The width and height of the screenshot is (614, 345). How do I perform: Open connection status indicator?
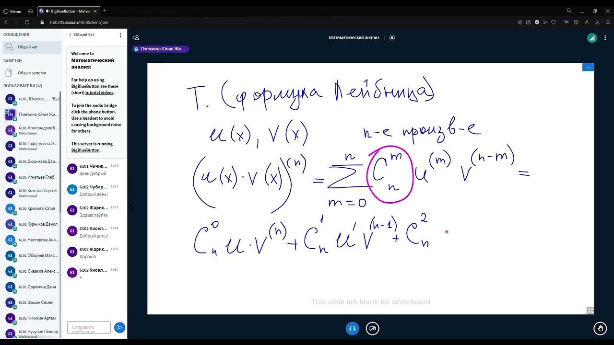tap(592, 38)
